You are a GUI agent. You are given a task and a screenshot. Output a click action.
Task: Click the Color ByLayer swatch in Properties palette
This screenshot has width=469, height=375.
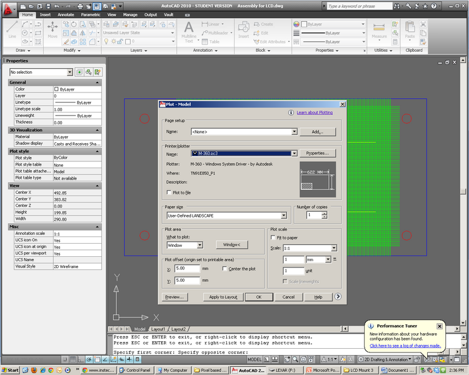pos(56,89)
